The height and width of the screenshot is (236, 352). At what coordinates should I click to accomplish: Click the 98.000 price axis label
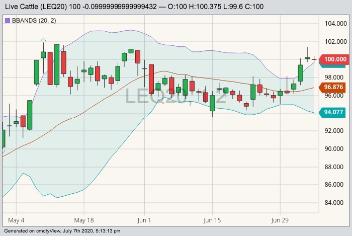click(334, 77)
